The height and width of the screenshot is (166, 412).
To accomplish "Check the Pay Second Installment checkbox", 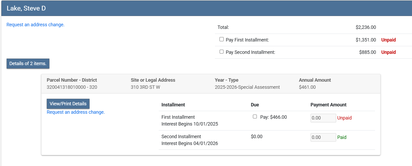I will pyautogui.click(x=222, y=52).
